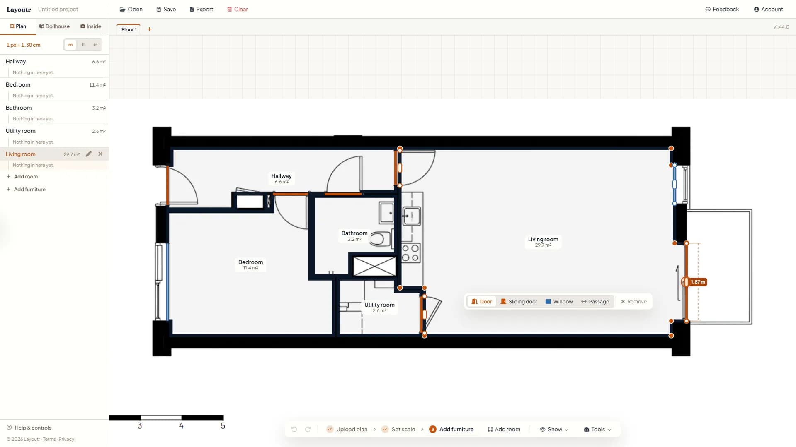
Task: Switch units to feet
Action: (x=83, y=45)
